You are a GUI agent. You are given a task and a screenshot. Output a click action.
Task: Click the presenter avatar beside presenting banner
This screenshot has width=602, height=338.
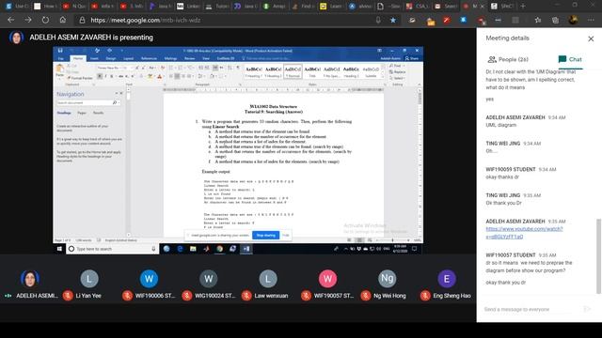16,38
